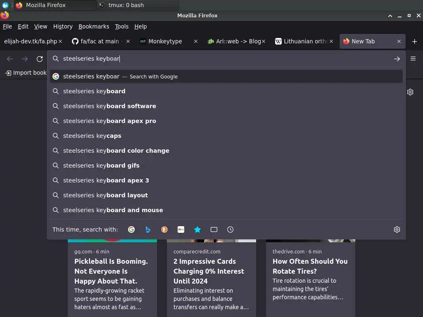Search history using the clock icon
Screen dimensions: 423x317
(x=231, y=229)
